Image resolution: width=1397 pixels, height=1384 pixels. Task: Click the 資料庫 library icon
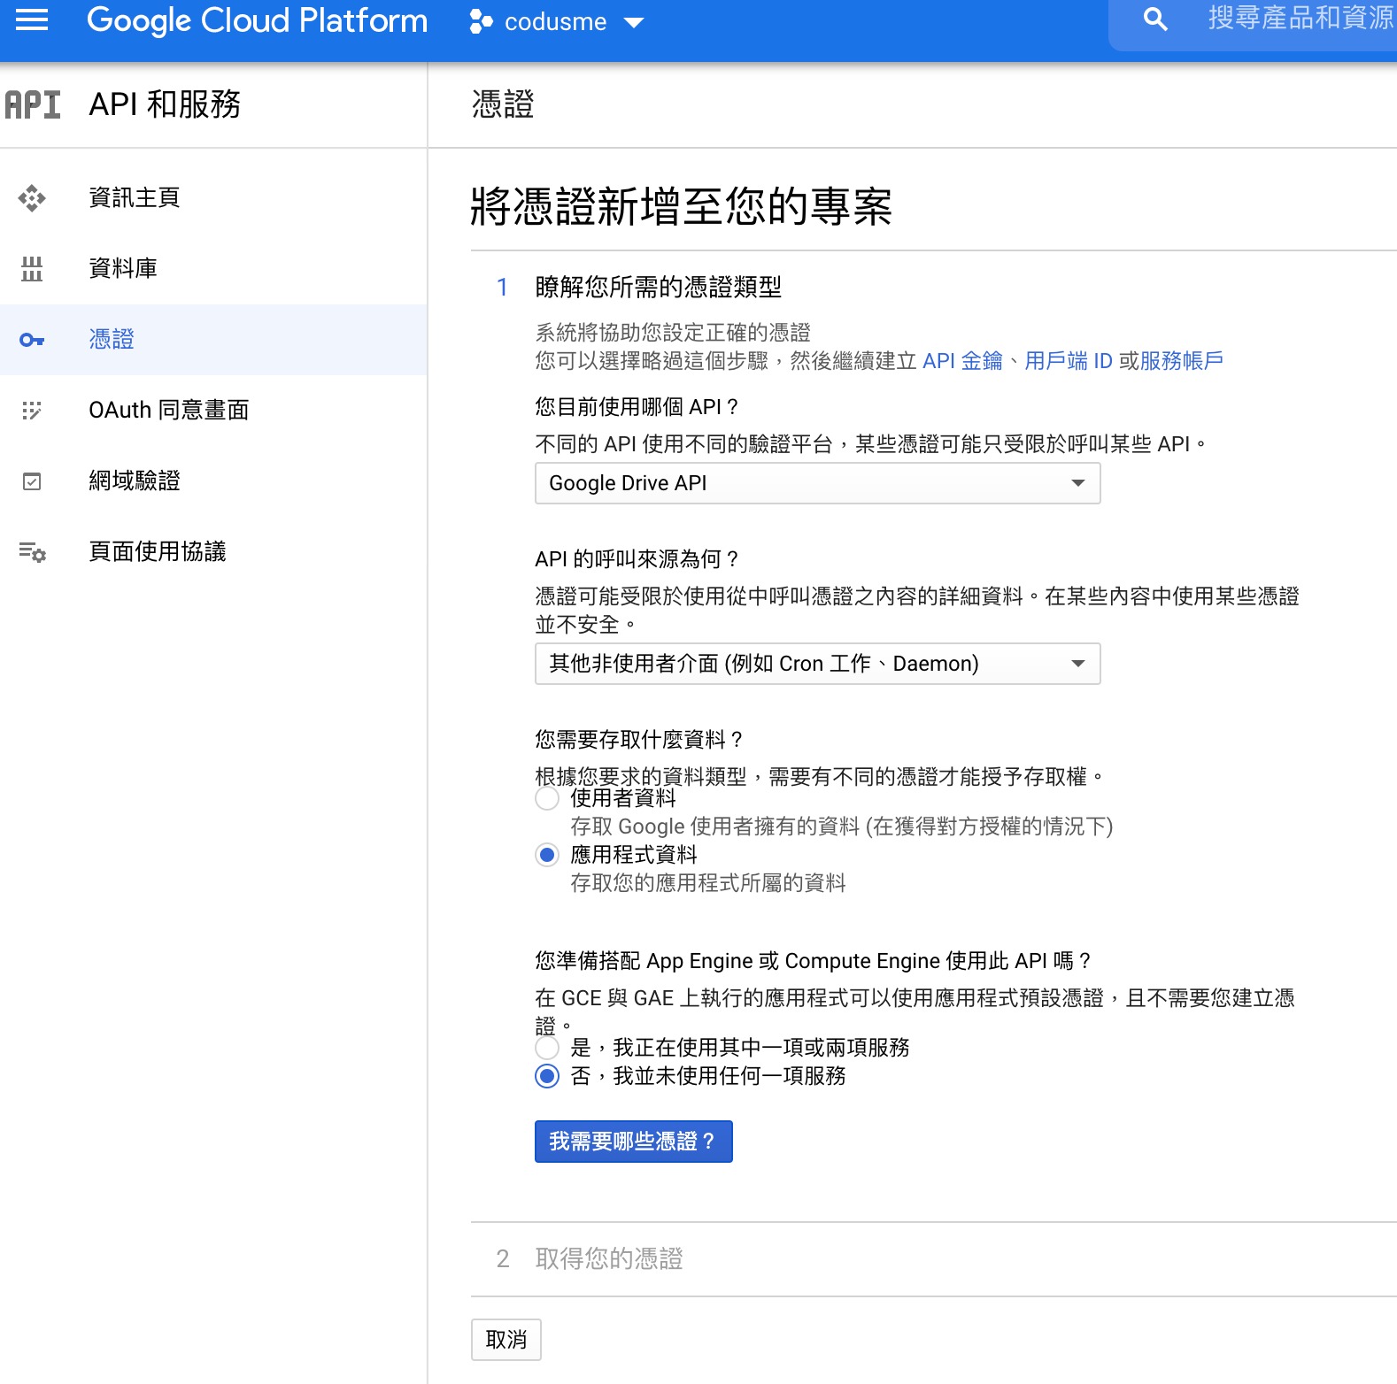click(32, 269)
